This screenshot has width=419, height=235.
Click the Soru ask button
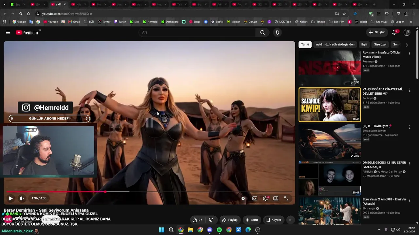point(252,220)
